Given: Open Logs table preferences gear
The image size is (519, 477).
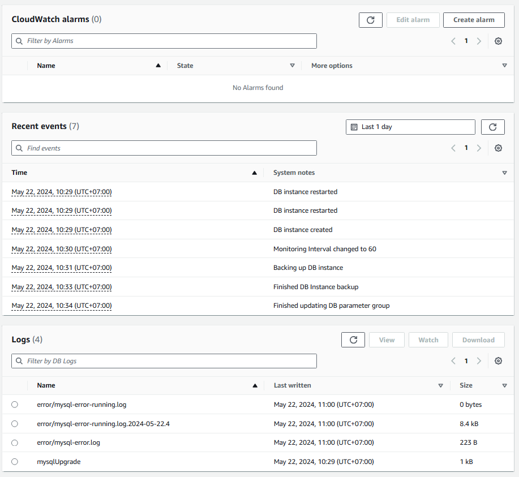Looking at the screenshot, I should click(498, 361).
